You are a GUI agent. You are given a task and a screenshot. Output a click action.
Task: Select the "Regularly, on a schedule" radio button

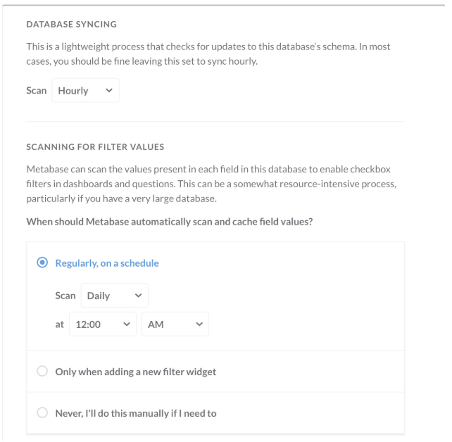pyautogui.click(x=42, y=263)
